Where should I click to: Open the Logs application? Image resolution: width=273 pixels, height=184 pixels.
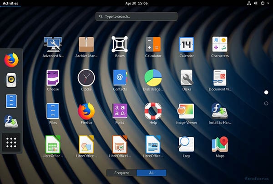(x=186, y=145)
